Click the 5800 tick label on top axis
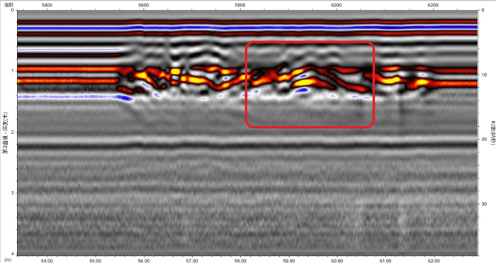Image resolution: width=496 pixels, height=263 pixels. (x=240, y=5)
